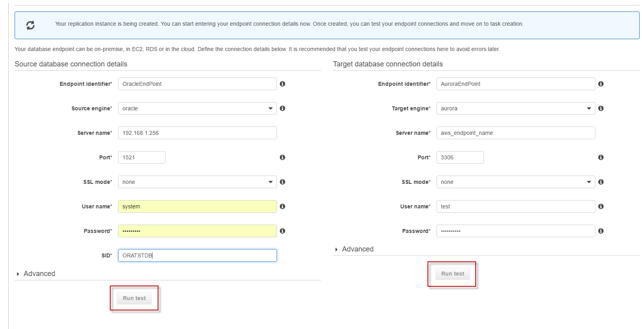Click the SID field containing ORATSTDB

(198, 255)
